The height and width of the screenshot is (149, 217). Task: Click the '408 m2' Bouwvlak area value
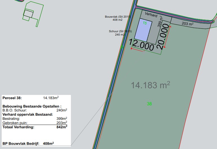(x=117, y=20)
